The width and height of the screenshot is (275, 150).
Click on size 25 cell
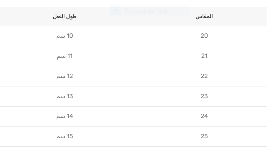coord(204,137)
